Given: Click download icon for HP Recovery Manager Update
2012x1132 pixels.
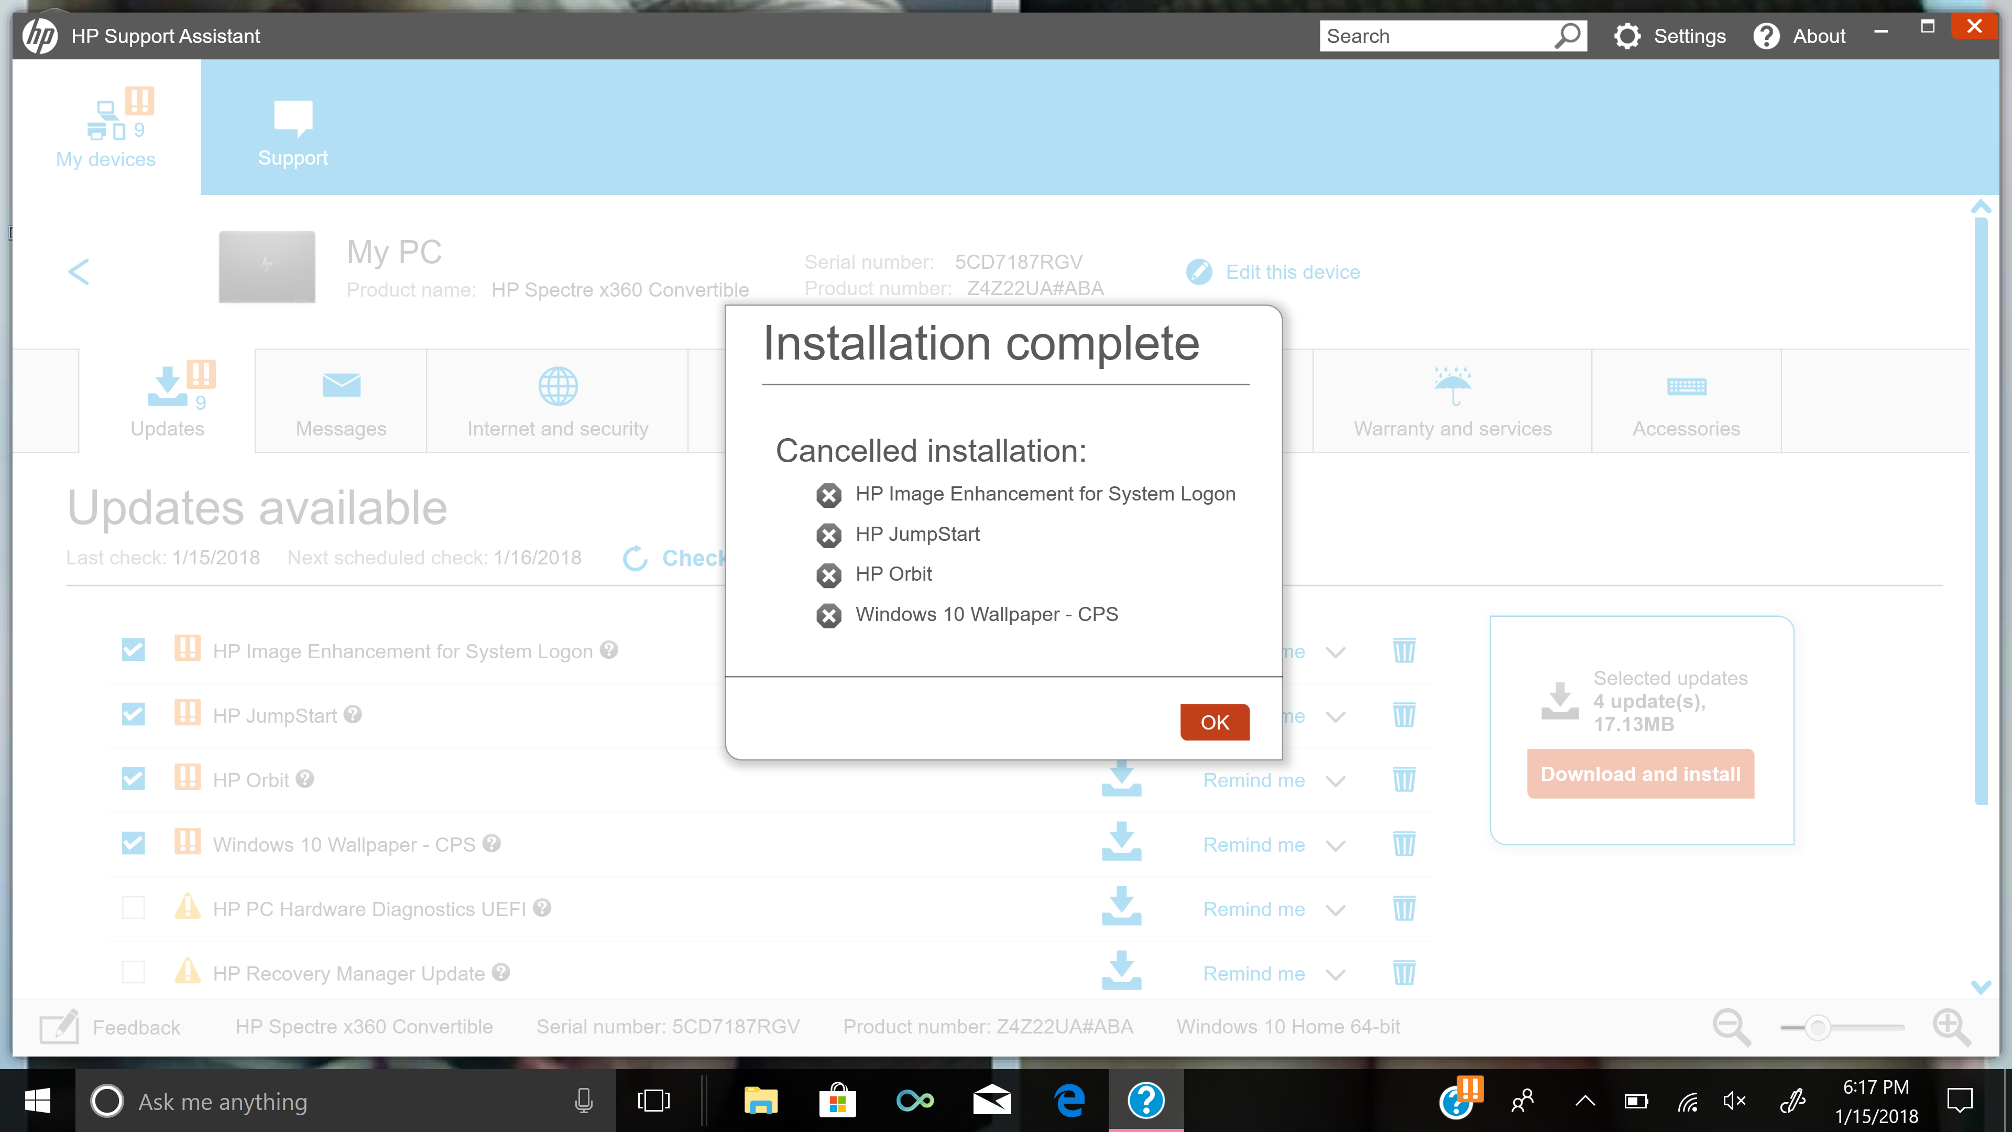Looking at the screenshot, I should 1122,970.
